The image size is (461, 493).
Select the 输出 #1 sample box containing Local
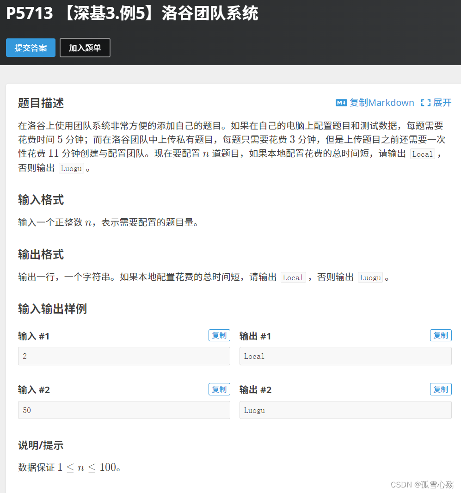(345, 356)
